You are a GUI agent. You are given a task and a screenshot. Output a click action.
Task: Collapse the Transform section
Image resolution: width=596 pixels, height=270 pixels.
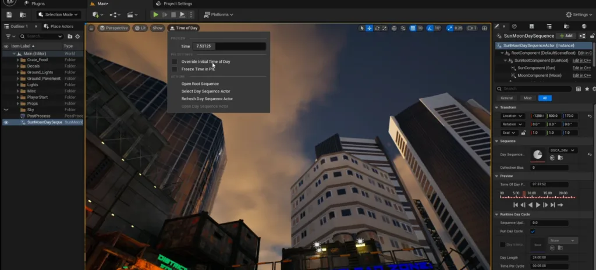pos(496,108)
